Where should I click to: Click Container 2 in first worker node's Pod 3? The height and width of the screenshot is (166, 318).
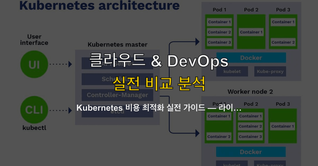[x=283, y=42]
